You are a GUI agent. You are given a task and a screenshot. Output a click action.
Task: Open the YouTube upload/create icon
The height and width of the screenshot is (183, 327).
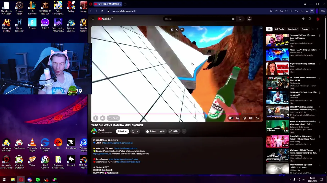point(303,19)
